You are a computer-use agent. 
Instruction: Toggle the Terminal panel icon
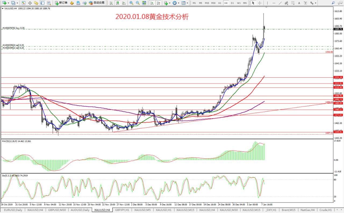coord(42,3)
